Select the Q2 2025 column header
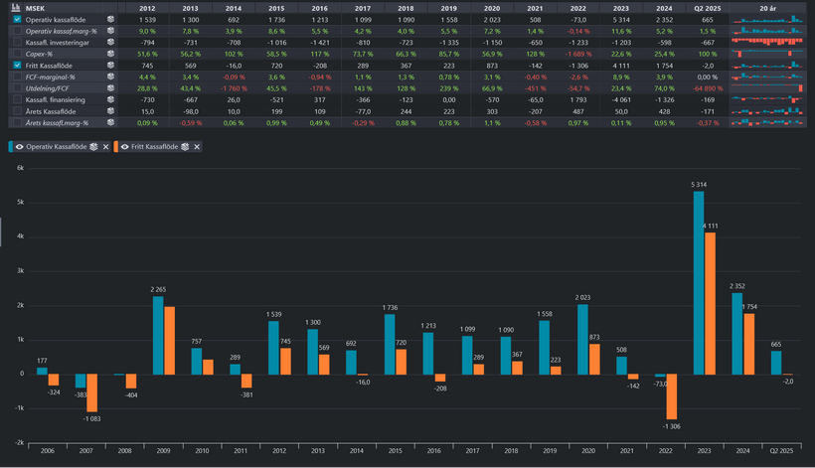The image size is (815, 468). click(707, 7)
